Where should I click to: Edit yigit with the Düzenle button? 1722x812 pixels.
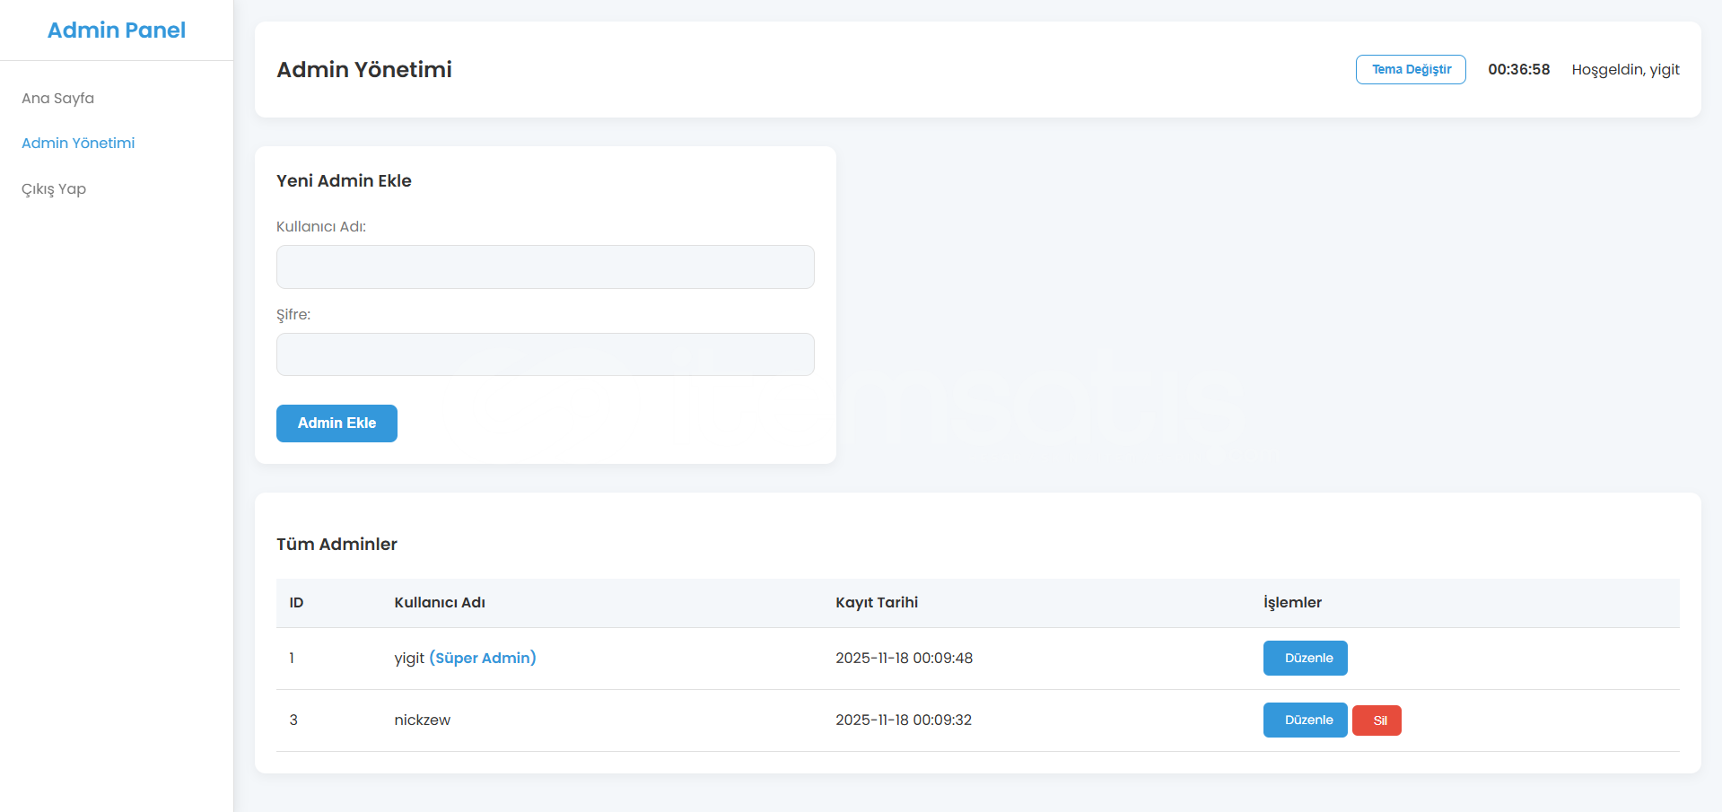[1305, 658]
